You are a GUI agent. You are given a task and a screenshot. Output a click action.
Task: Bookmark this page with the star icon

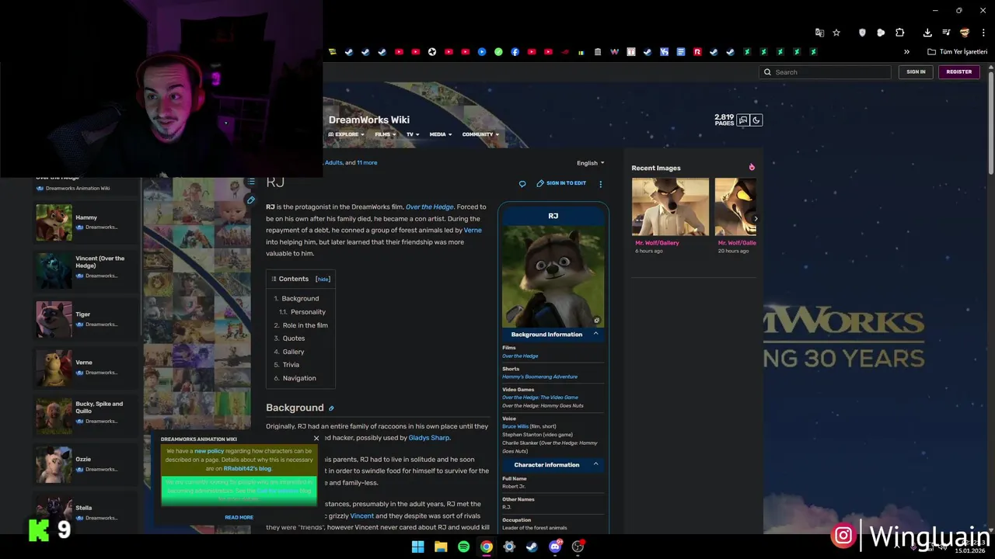tap(836, 33)
